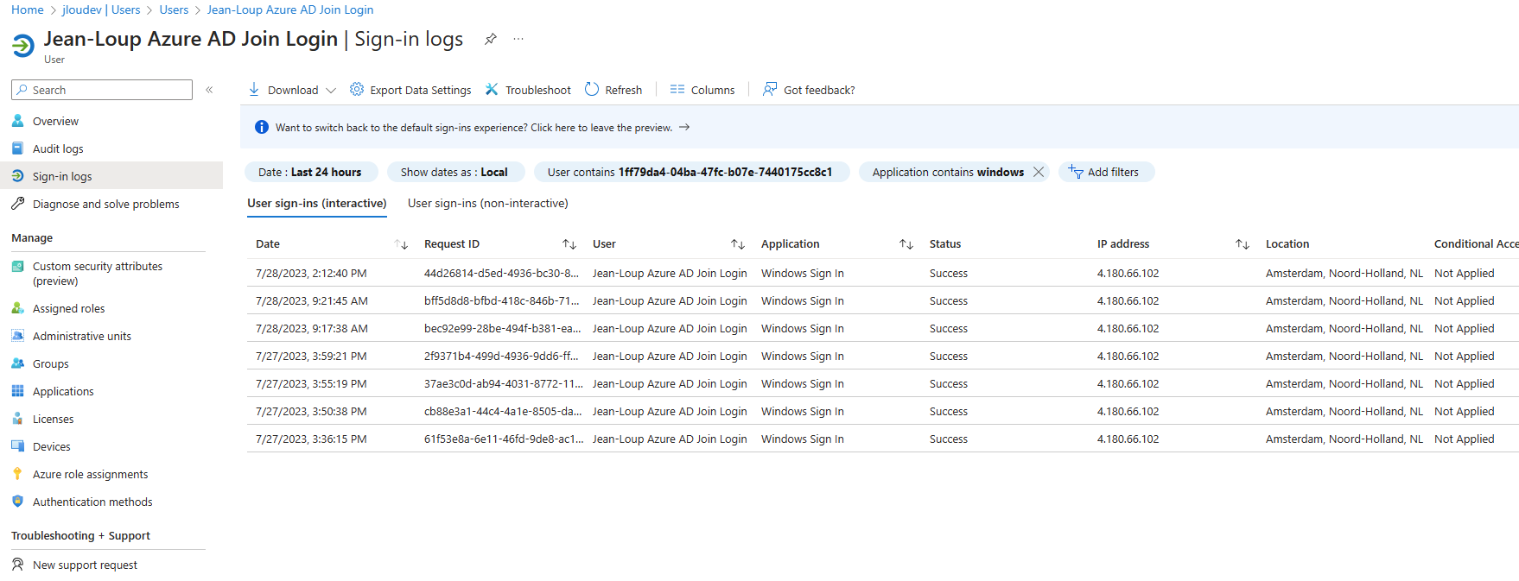Viewport: 1519px width, 581px height.
Task: Click the Download arrow icon
Action: tap(254, 89)
